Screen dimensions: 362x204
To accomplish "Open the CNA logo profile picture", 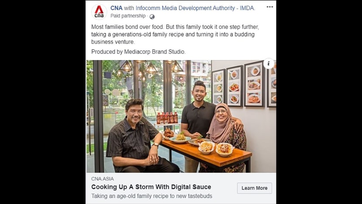I will [99, 12].
